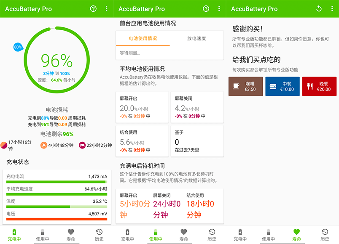Viewport: 339px width, 244px height.
Task: Open the 基于 0 在过去7天里 card
Action: 197,141
